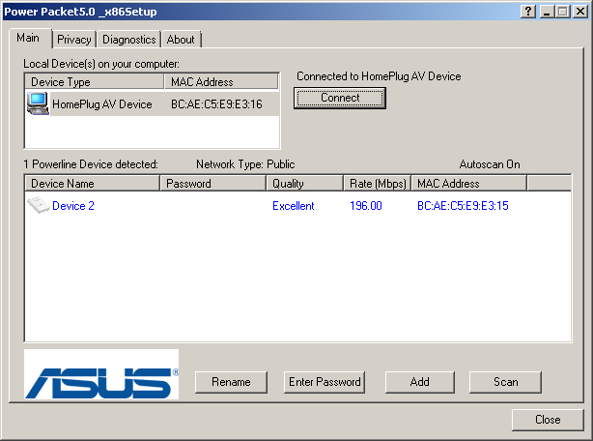593x441 pixels.
Task: Click the Rename button
Action: coord(231,382)
